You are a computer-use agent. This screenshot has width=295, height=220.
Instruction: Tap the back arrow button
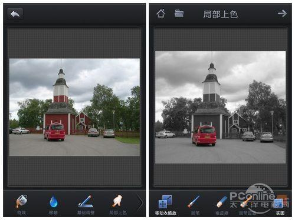[x=15, y=14]
